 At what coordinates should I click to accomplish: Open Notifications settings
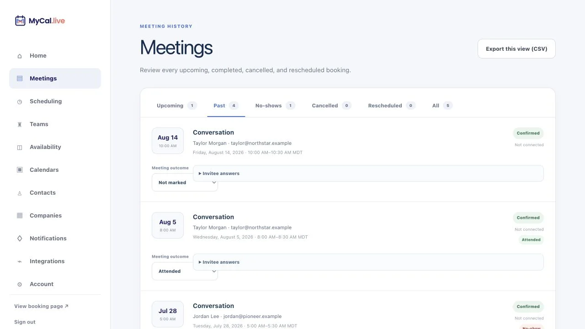55,239
